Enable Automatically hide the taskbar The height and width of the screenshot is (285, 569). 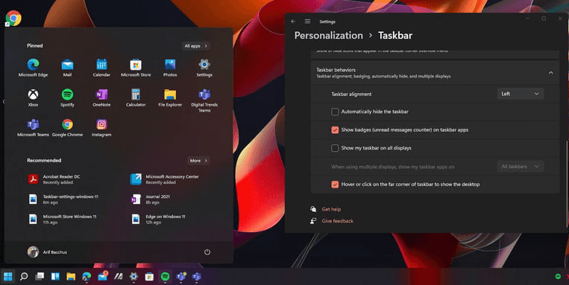point(335,112)
